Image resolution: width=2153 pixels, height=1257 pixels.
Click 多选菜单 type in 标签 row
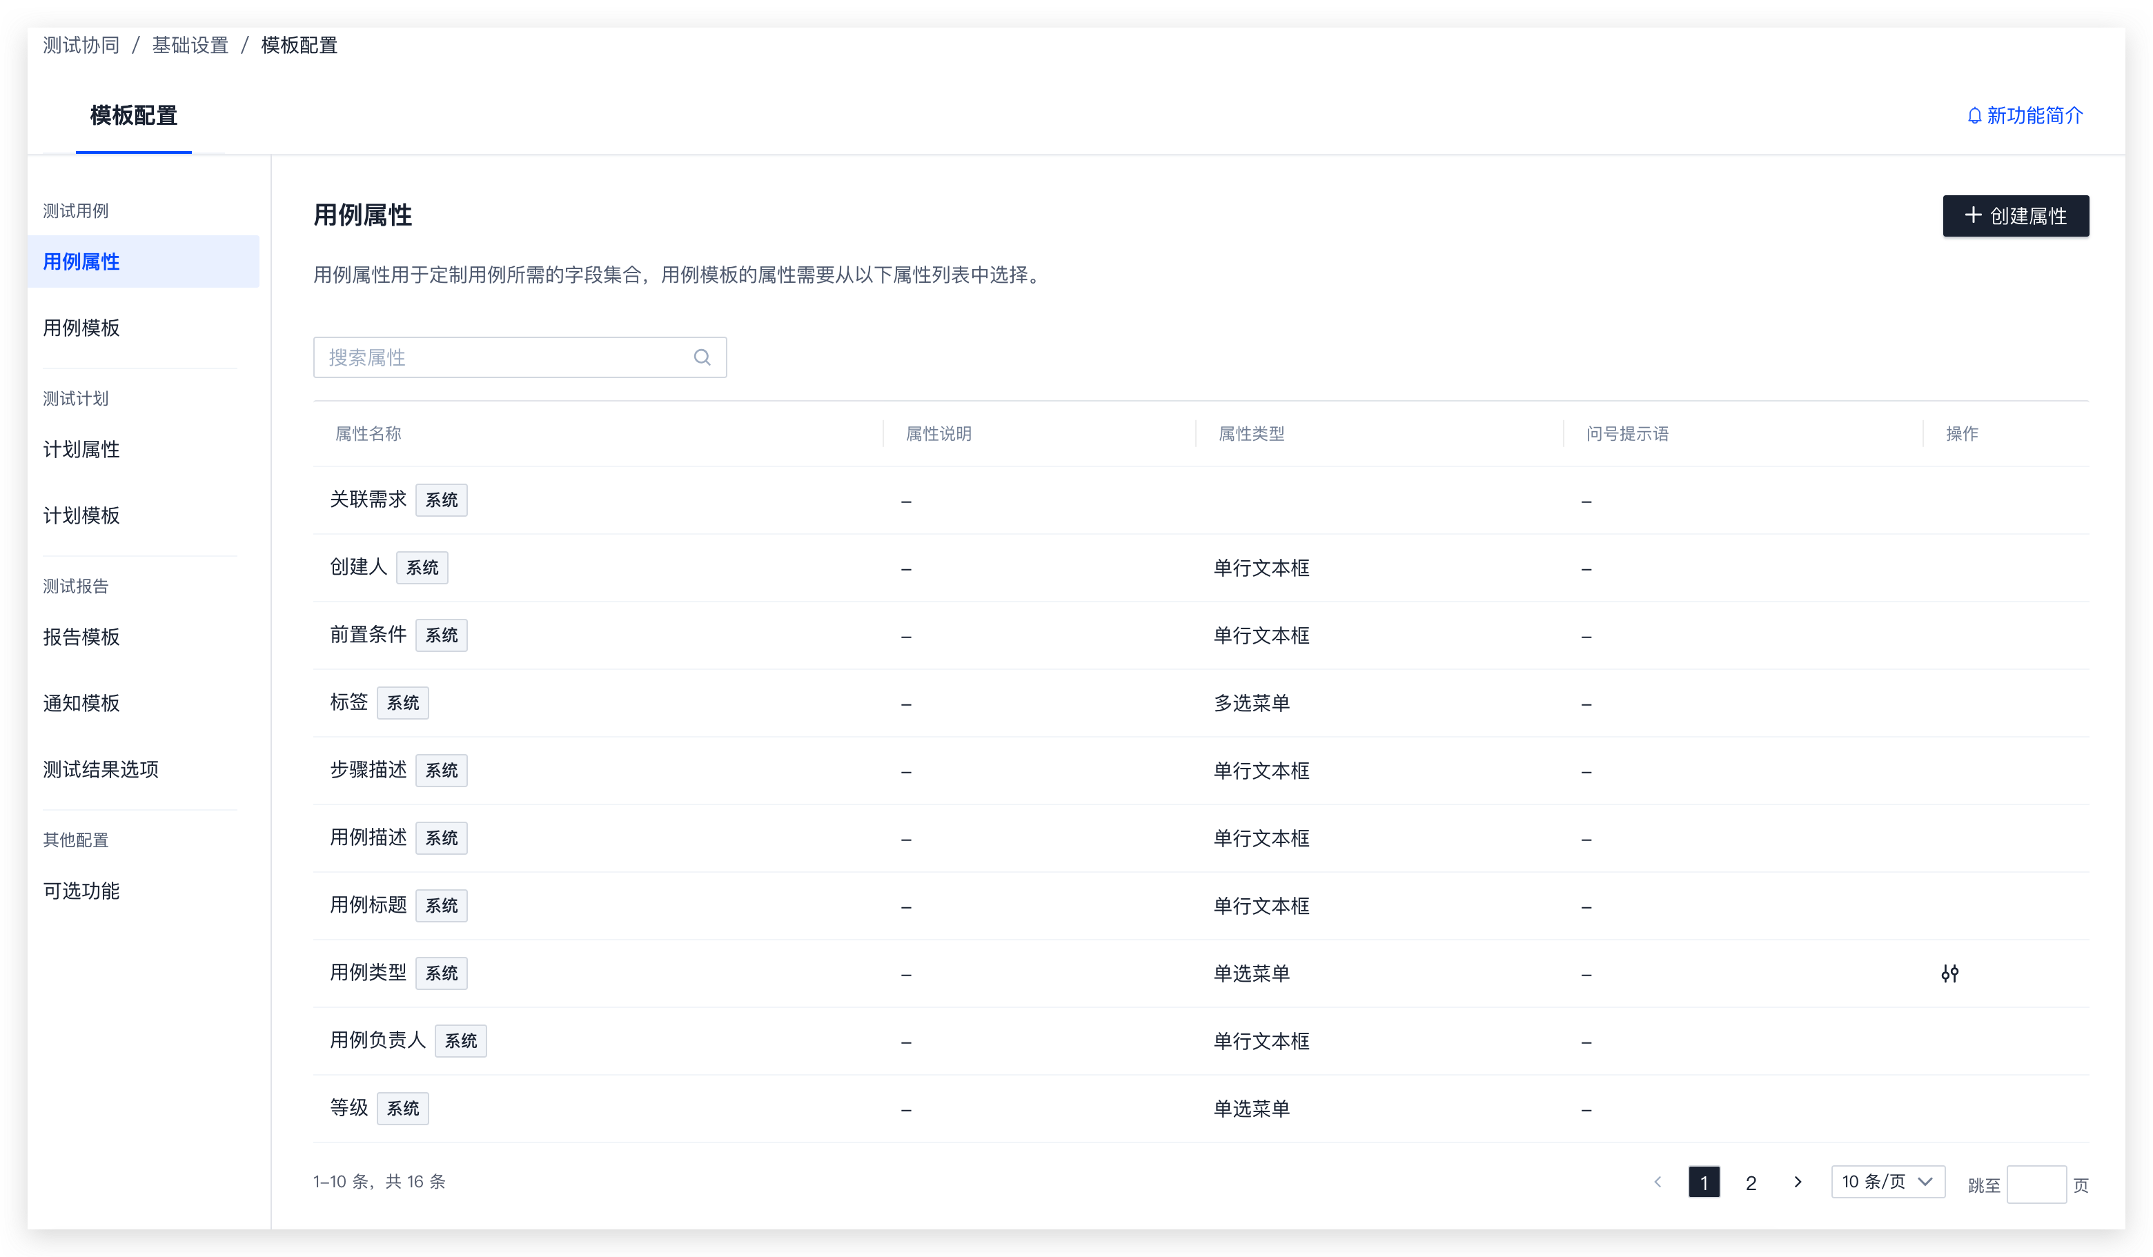click(x=1251, y=704)
